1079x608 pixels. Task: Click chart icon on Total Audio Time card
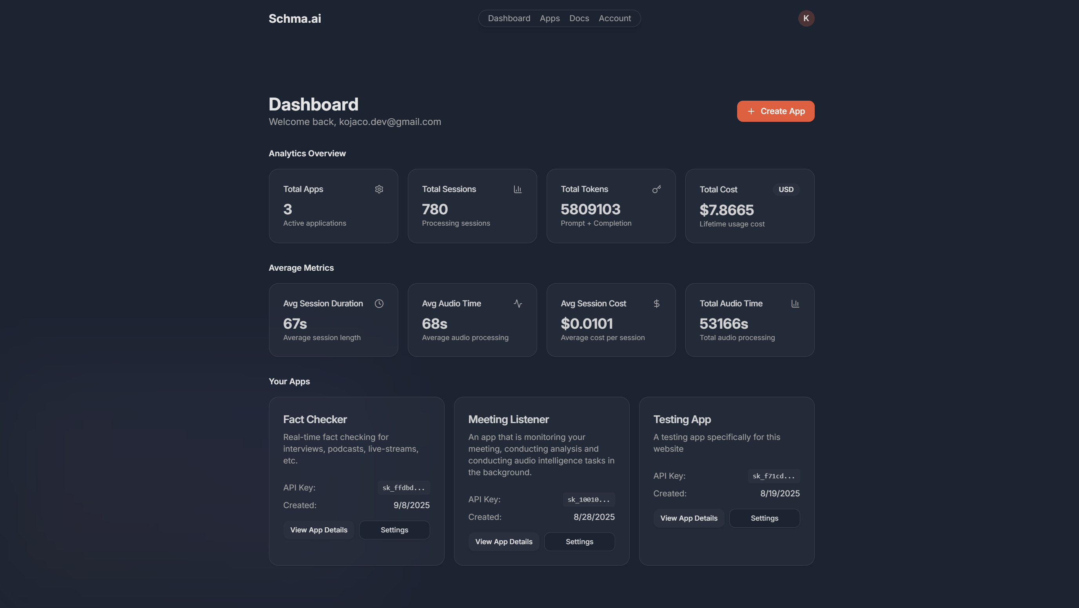point(795,303)
